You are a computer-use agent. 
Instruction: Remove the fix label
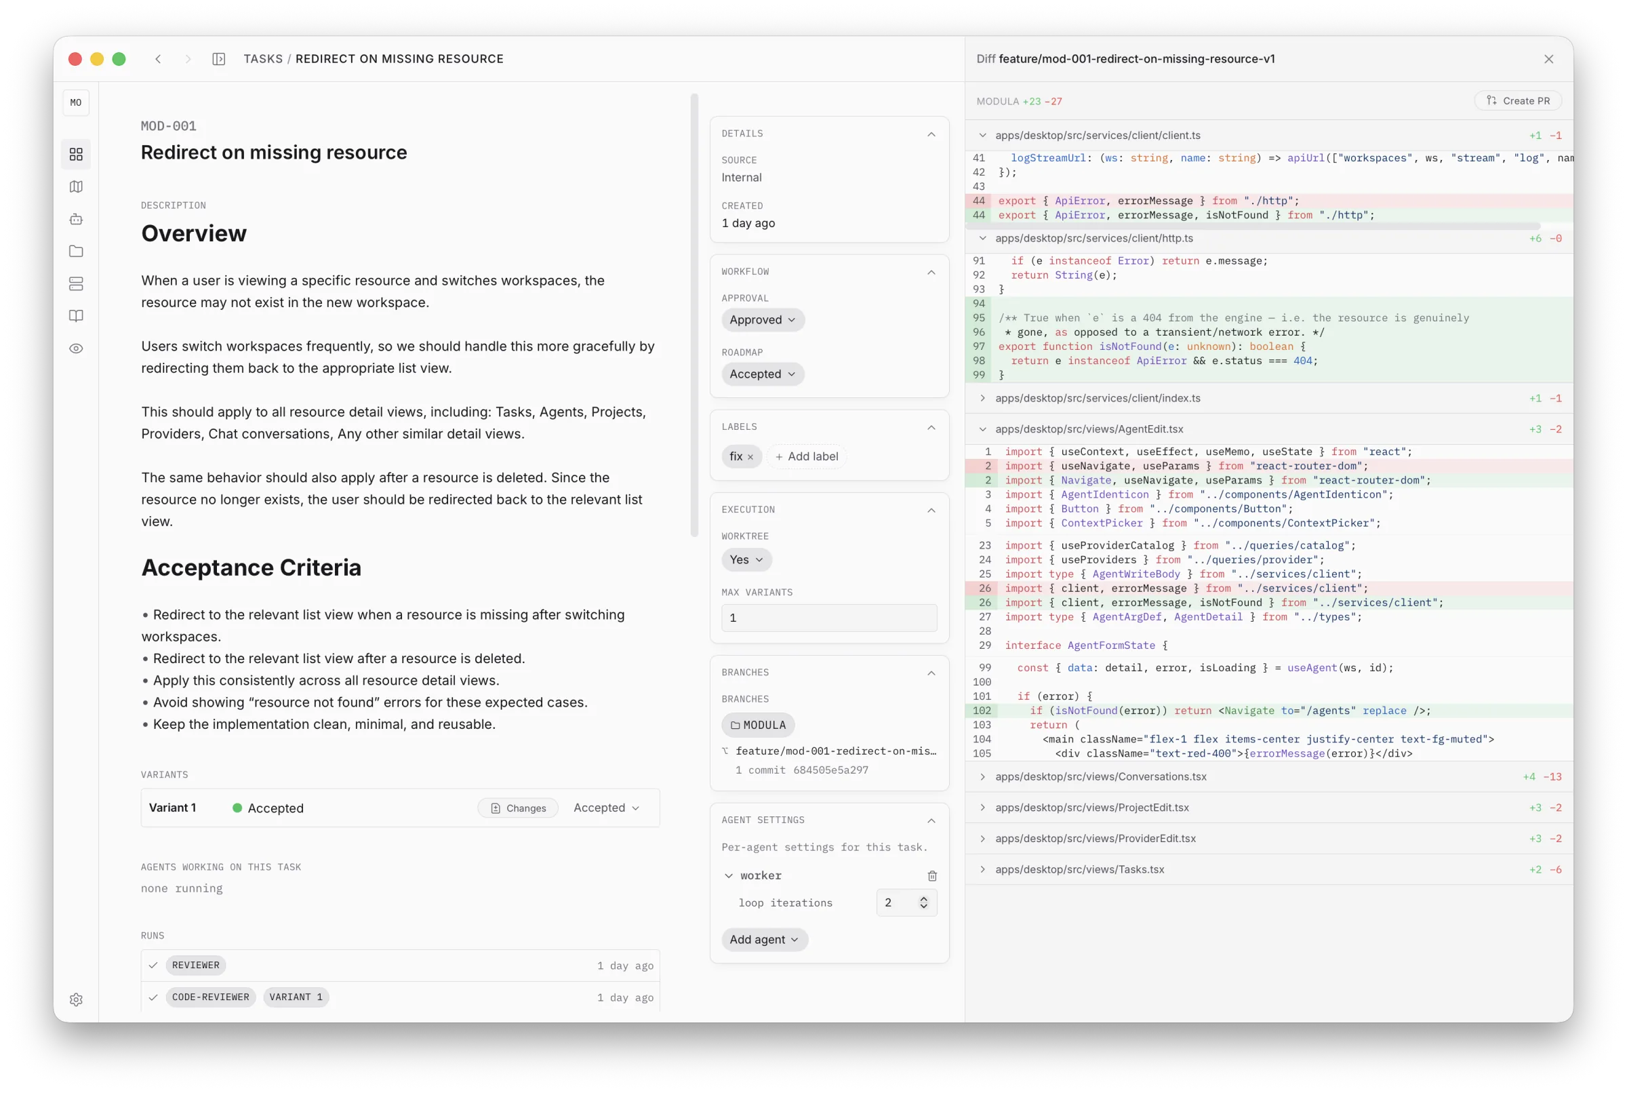pyautogui.click(x=750, y=457)
